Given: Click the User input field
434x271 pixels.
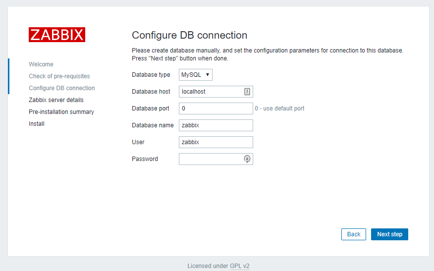Looking at the screenshot, I should (x=216, y=142).
